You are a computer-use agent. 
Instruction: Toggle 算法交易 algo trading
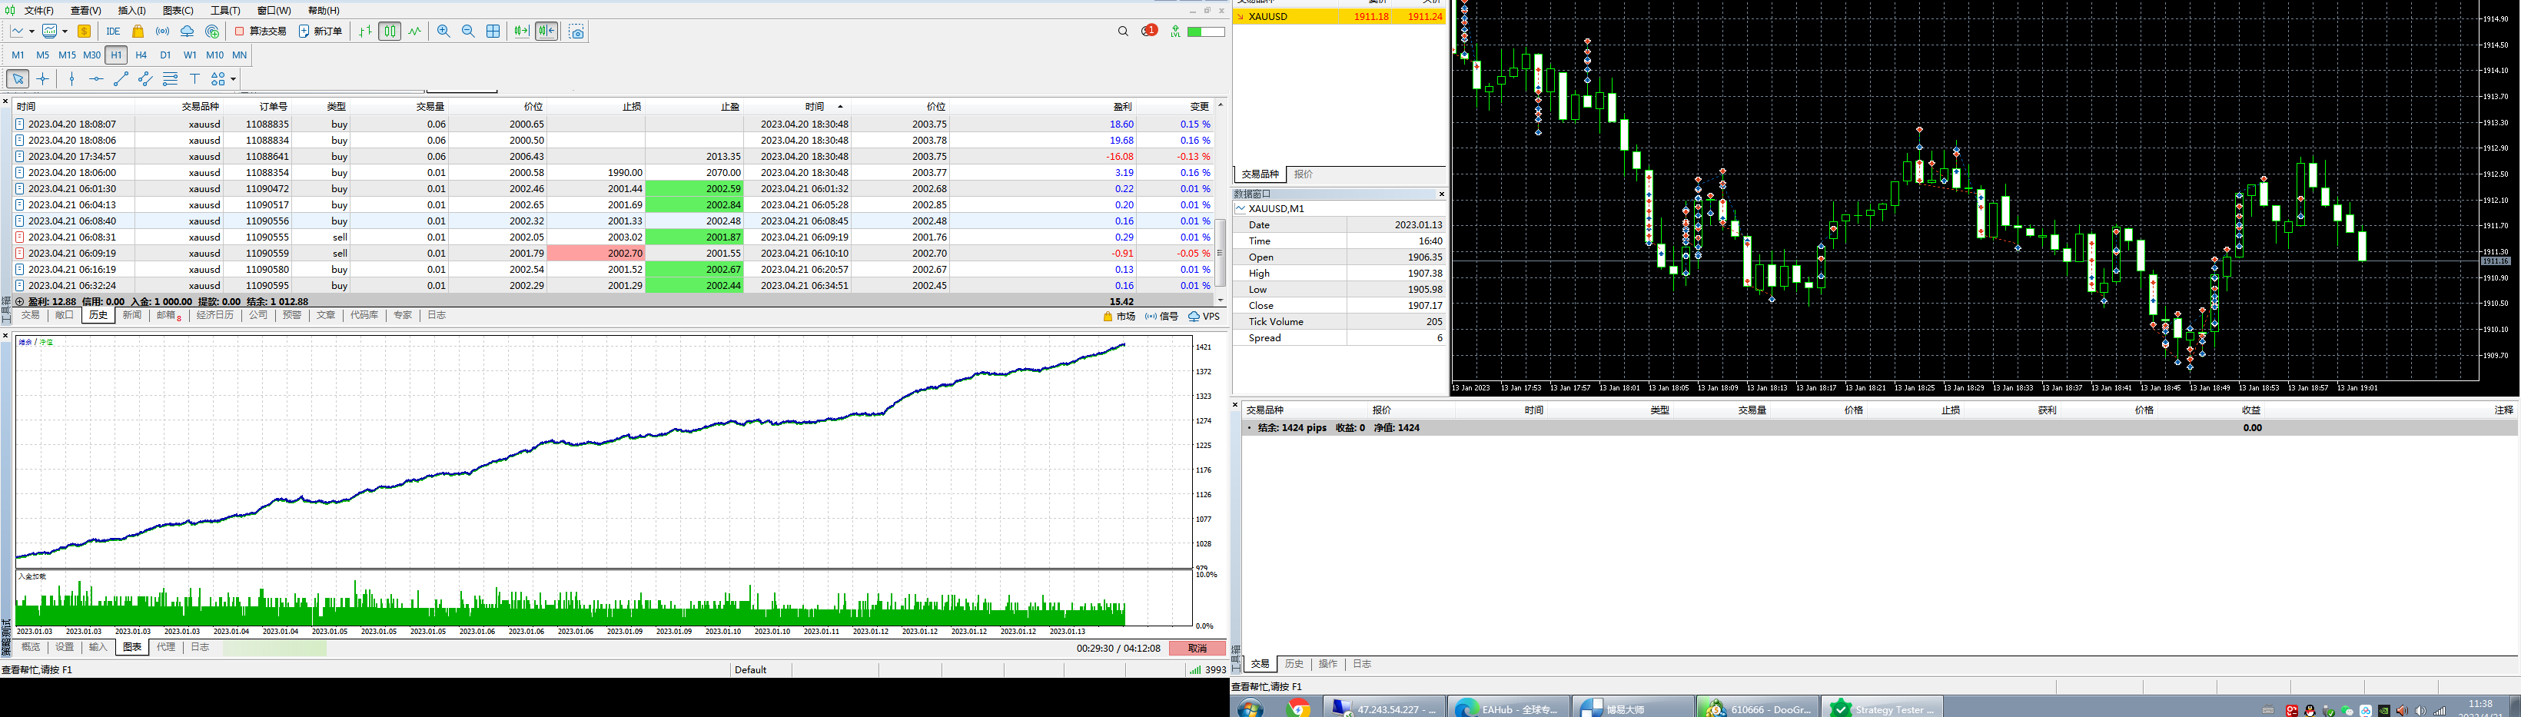pos(261,32)
